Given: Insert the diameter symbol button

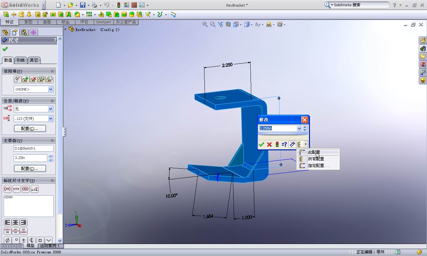Looking at the screenshot, I should (7, 240).
